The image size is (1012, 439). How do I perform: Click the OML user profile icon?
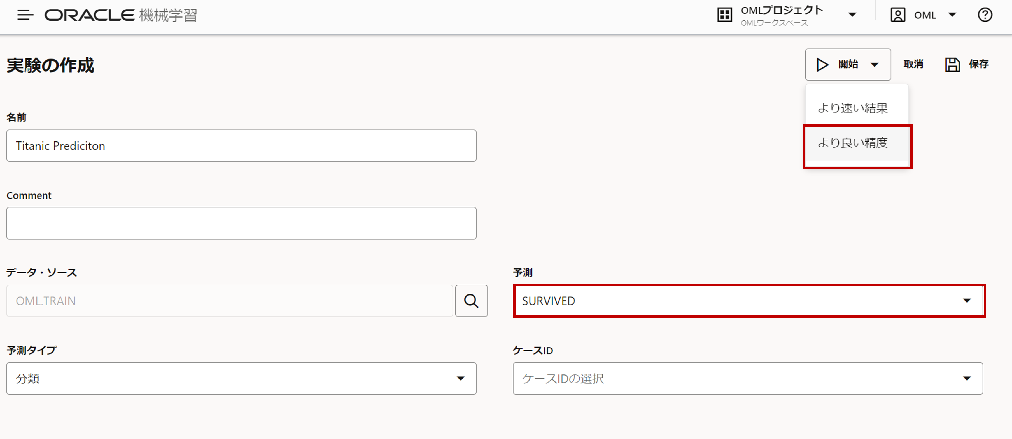click(898, 15)
